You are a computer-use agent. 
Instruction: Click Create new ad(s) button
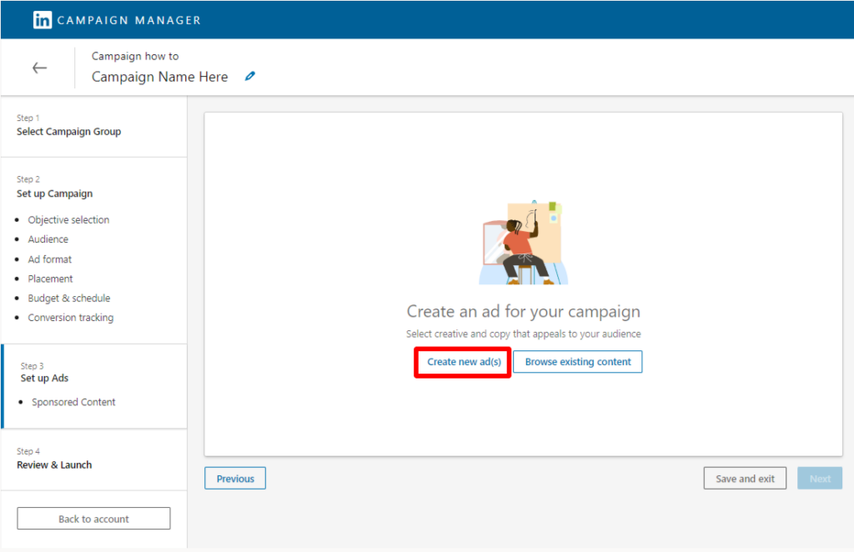(x=464, y=362)
